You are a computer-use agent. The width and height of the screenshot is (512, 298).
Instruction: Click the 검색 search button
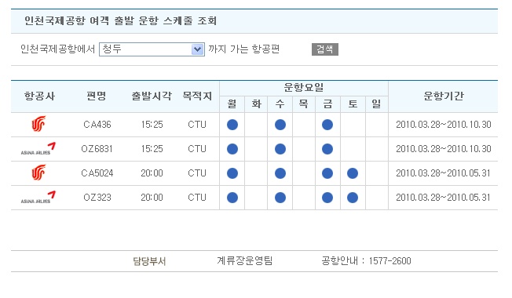coord(325,49)
